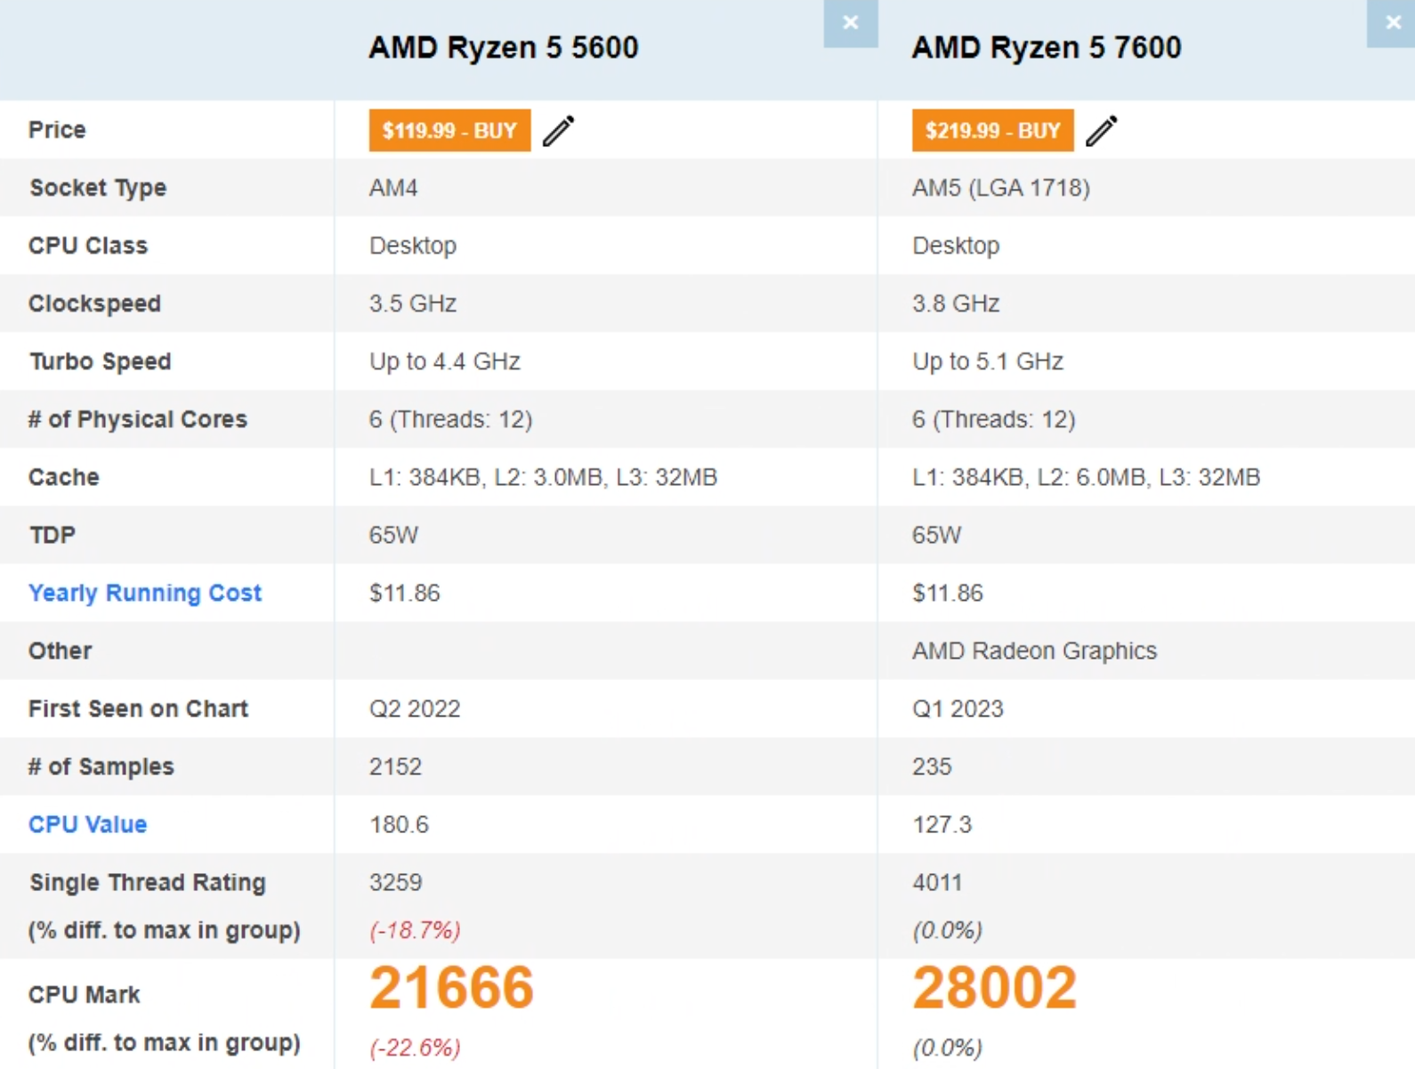
Task: Click the Turbo Speed row label
Action: pyautogui.click(x=100, y=361)
